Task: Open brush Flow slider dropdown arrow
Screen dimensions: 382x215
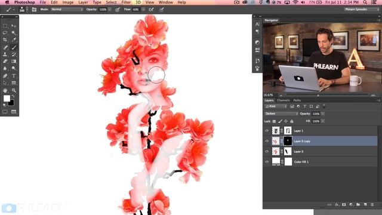Action: 143,10
